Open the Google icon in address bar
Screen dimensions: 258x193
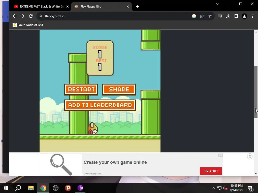(194, 16)
